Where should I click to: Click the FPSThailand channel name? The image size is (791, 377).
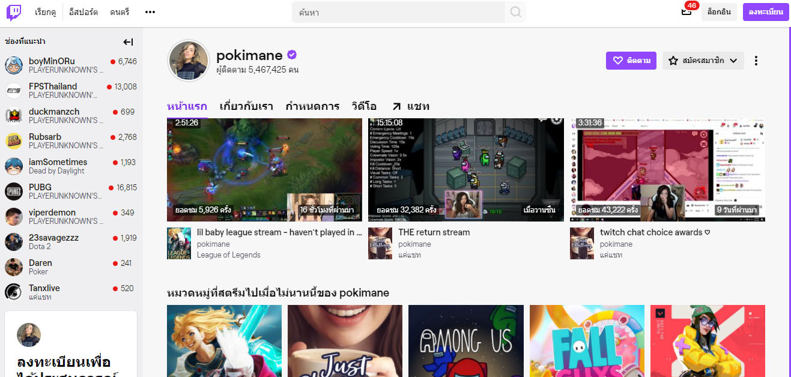tap(53, 86)
